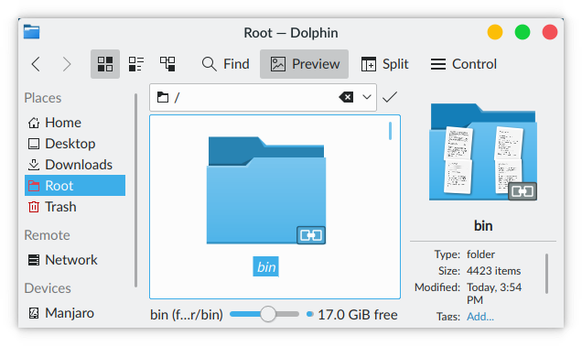Switch to Compact view mode

click(136, 64)
